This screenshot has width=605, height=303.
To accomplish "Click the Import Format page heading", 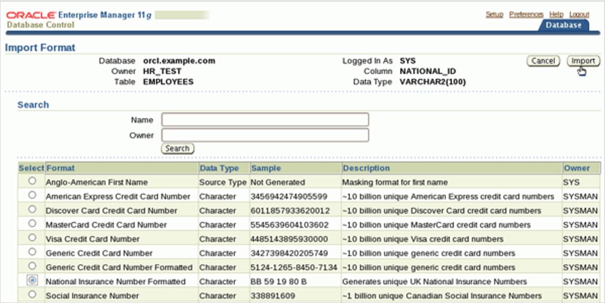I will point(40,48).
